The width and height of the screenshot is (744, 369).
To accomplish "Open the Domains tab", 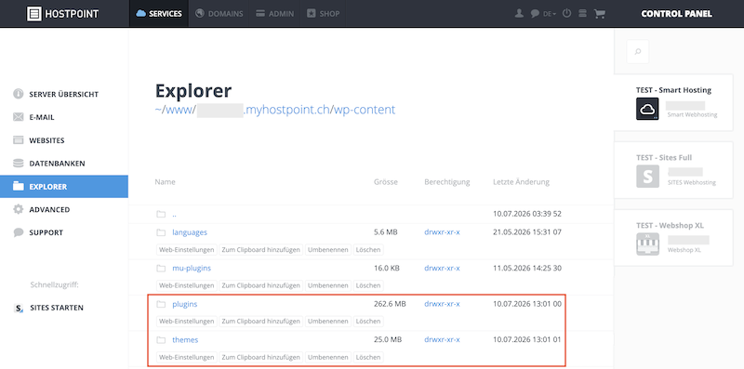I will [219, 14].
